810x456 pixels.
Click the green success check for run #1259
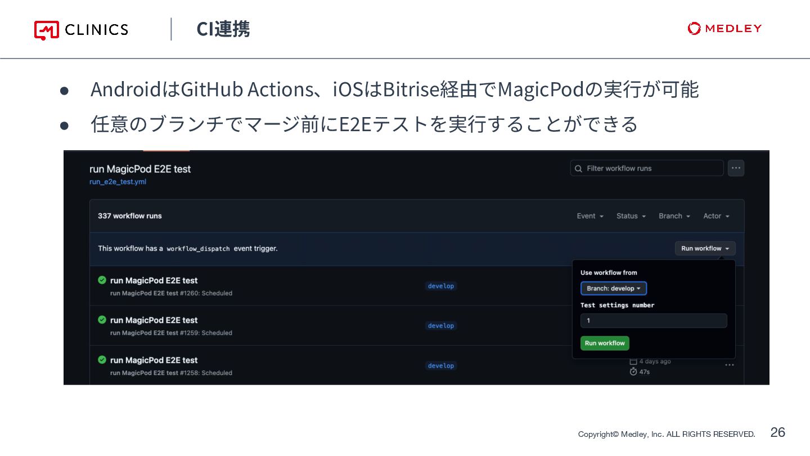(102, 320)
